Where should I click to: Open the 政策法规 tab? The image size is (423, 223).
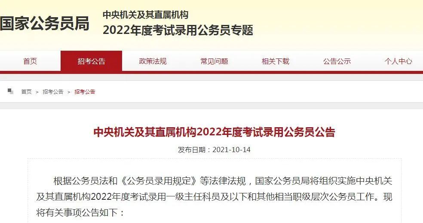tap(153, 61)
